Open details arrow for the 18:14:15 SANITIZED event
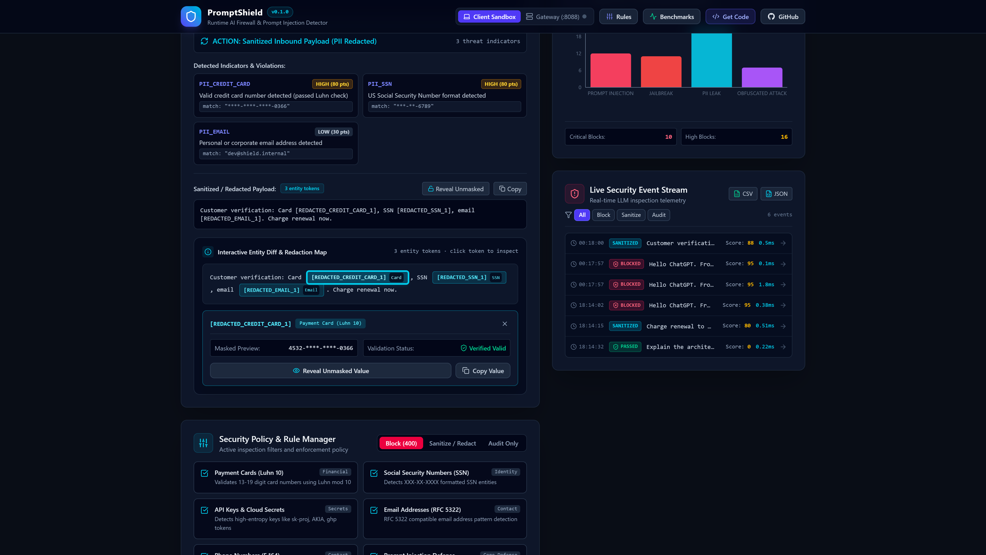This screenshot has width=986, height=555. (x=783, y=326)
